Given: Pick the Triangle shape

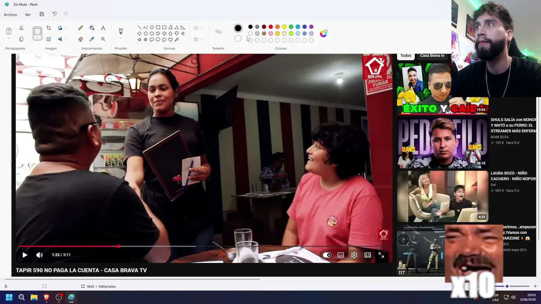Looking at the screenshot, I should point(177,27).
